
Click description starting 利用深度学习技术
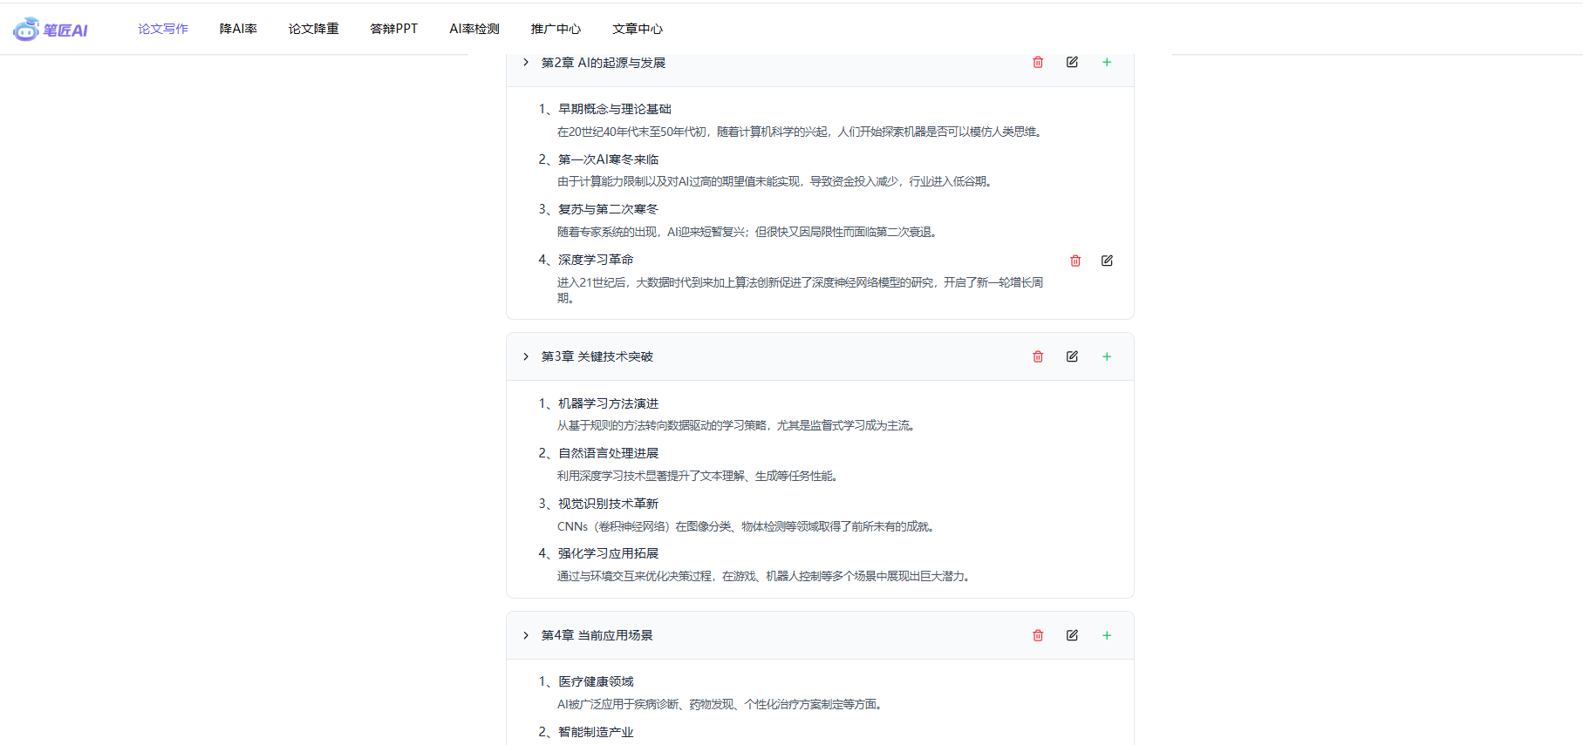tap(699, 476)
